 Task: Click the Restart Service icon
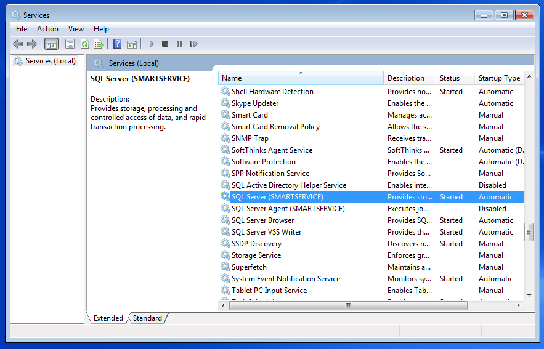click(193, 44)
